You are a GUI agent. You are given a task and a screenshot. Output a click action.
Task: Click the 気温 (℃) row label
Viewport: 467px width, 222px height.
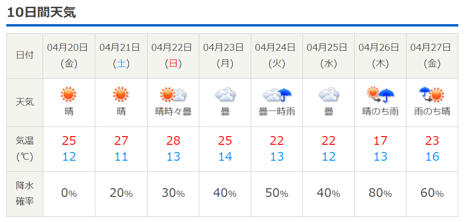(25, 149)
